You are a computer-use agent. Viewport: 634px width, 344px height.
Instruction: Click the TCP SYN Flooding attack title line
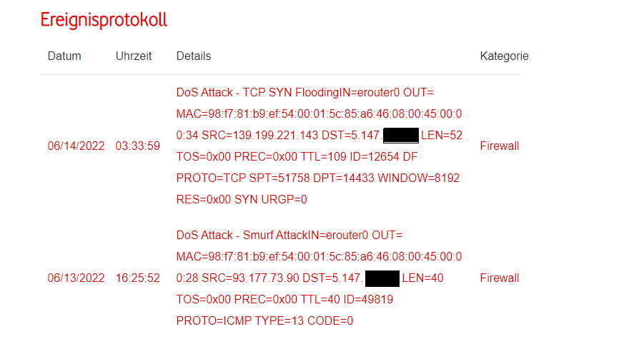coord(305,93)
